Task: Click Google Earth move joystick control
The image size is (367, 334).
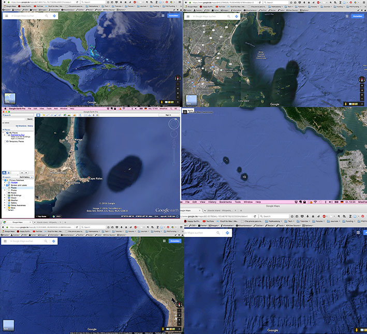Action: pos(174,134)
